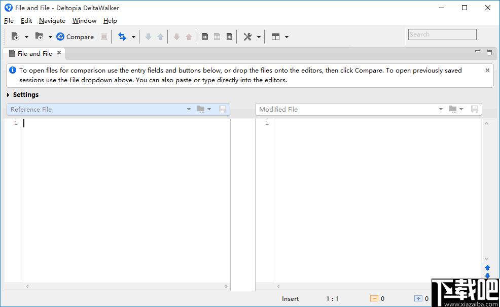This screenshot has height=307, width=500.
Task: Open Modified File browse options arrow
Action: click(461, 109)
